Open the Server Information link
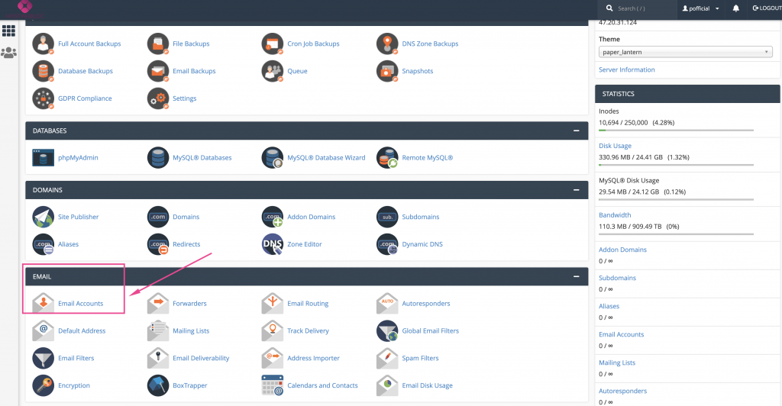 (626, 69)
